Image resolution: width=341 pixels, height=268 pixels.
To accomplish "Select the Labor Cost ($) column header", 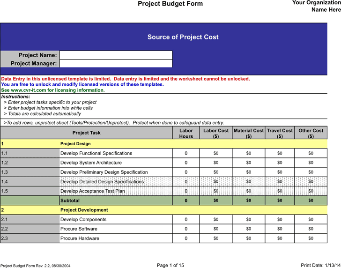I will 216,133.
